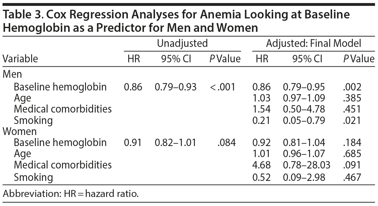Select the "<.001" P value
Viewport: 378px width, 206px height.
[223, 87]
